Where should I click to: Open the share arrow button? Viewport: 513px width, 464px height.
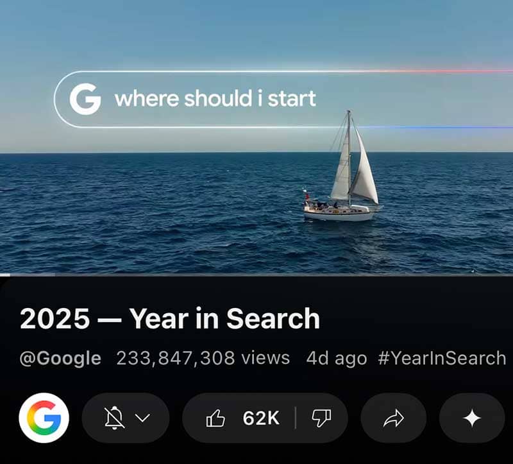(x=393, y=418)
